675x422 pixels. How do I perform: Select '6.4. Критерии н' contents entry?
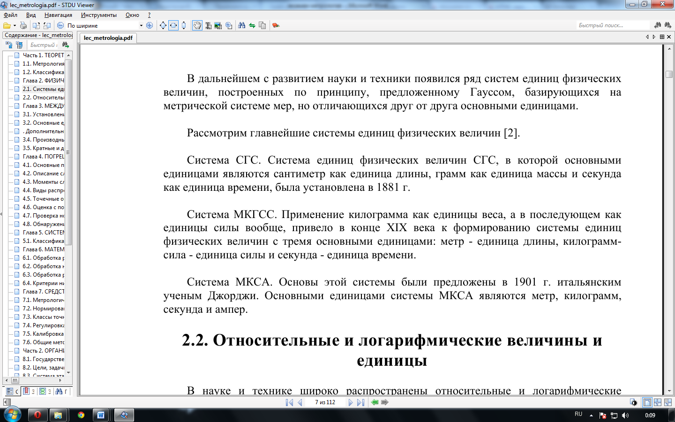tap(43, 283)
